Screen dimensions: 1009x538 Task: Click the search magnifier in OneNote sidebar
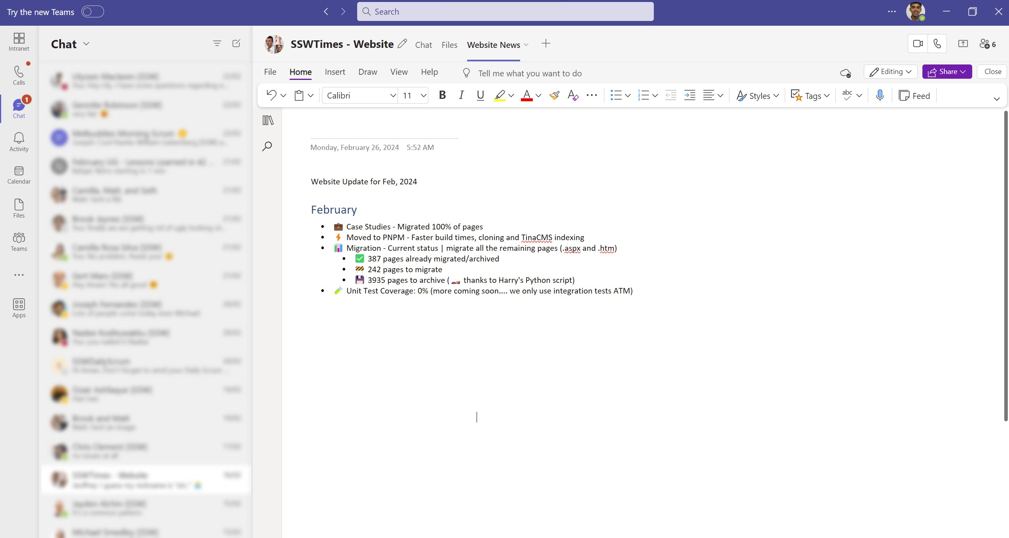[267, 146]
